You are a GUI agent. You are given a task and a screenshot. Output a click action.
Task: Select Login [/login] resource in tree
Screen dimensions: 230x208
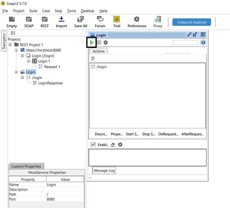click(43, 56)
